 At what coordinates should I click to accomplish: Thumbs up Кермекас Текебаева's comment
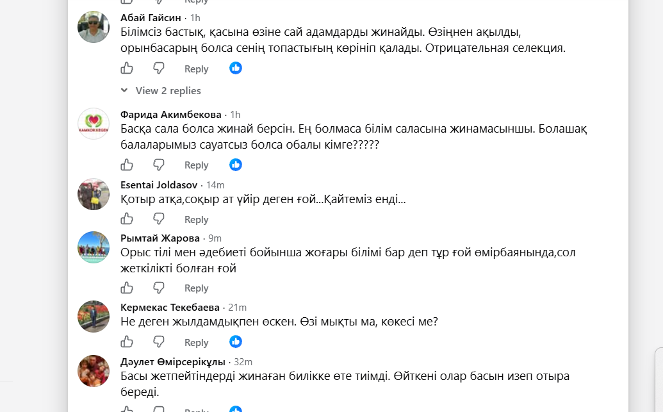pyautogui.click(x=127, y=342)
